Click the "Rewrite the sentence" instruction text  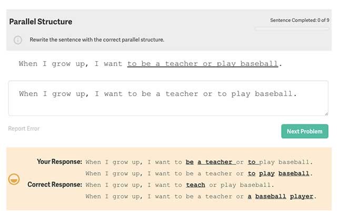97,40
